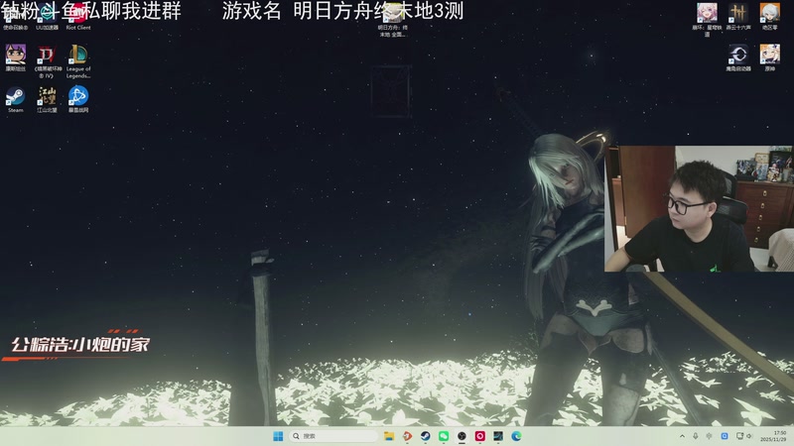Open WeChat from the taskbar
Viewport: 794px width, 446px height.
pos(444,436)
